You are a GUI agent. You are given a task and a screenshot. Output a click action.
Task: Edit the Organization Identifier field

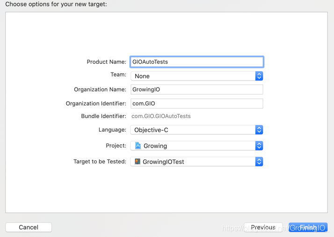click(x=197, y=104)
